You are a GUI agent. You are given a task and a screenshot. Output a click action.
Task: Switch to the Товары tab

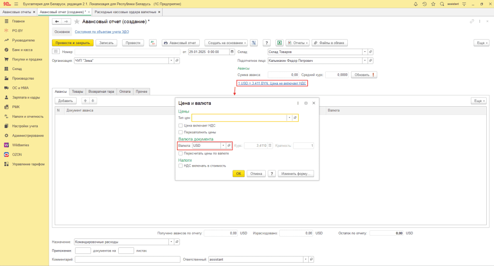[x=77, y=91]
